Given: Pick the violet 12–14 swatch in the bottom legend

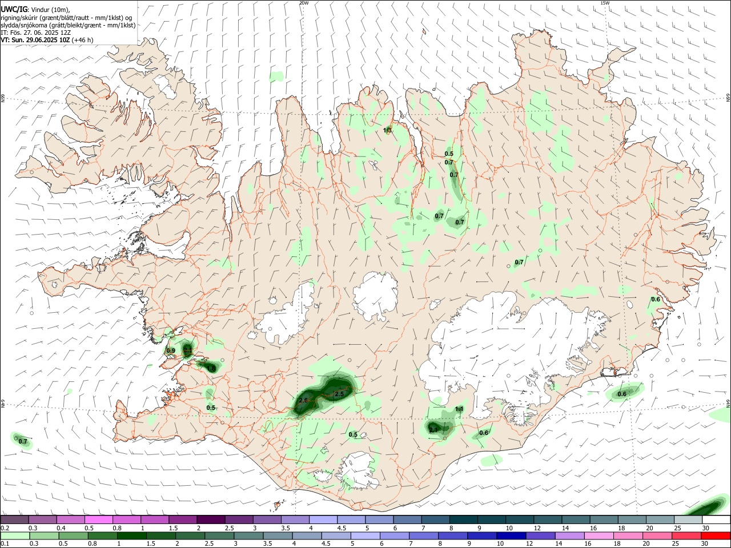Looking at the screenshot, I should tap(540, 535).
